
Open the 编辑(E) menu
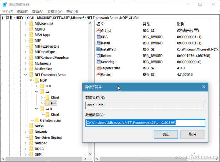pyautogui.click(x=22, y=12)
